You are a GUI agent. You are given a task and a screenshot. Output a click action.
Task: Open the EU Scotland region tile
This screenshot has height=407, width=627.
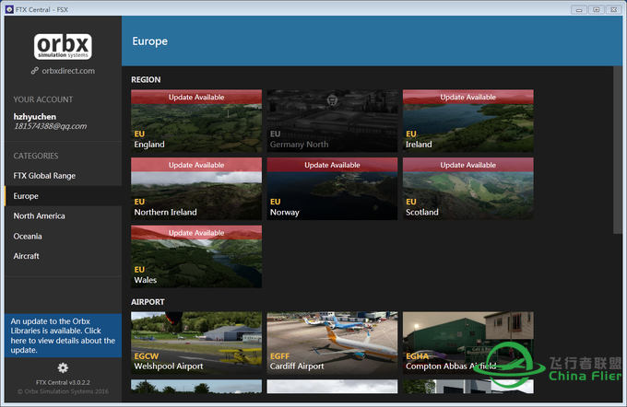(x=467, y=189)
